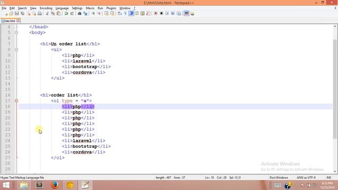Collapse the ol fold marker on line 17

pyautogui.click(x=16, y=101)
